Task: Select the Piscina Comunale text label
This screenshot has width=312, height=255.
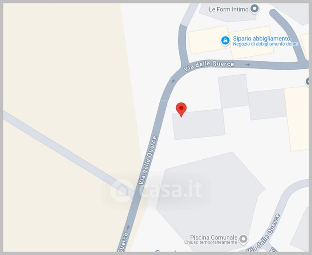Action: tap(214, 237)
